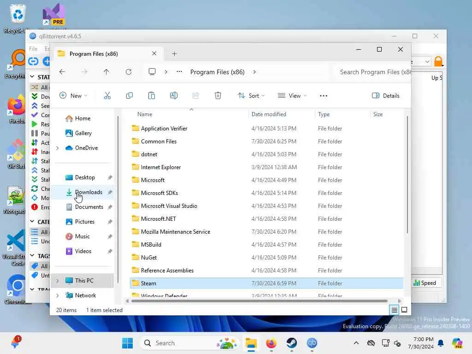Click the vertical scrollbar of the file list
The width and height of the screenshot is (472, 354).
tap(407, 175)
